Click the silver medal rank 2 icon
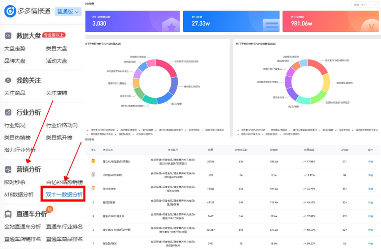Screen dimensions: 381x249 tap(93, 174)
